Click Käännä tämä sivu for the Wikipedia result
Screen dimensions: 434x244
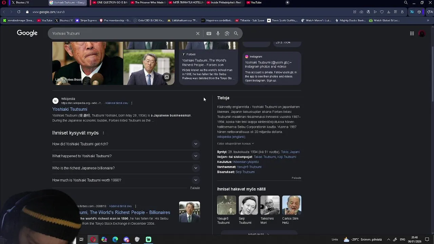click(x=117, y=103)
